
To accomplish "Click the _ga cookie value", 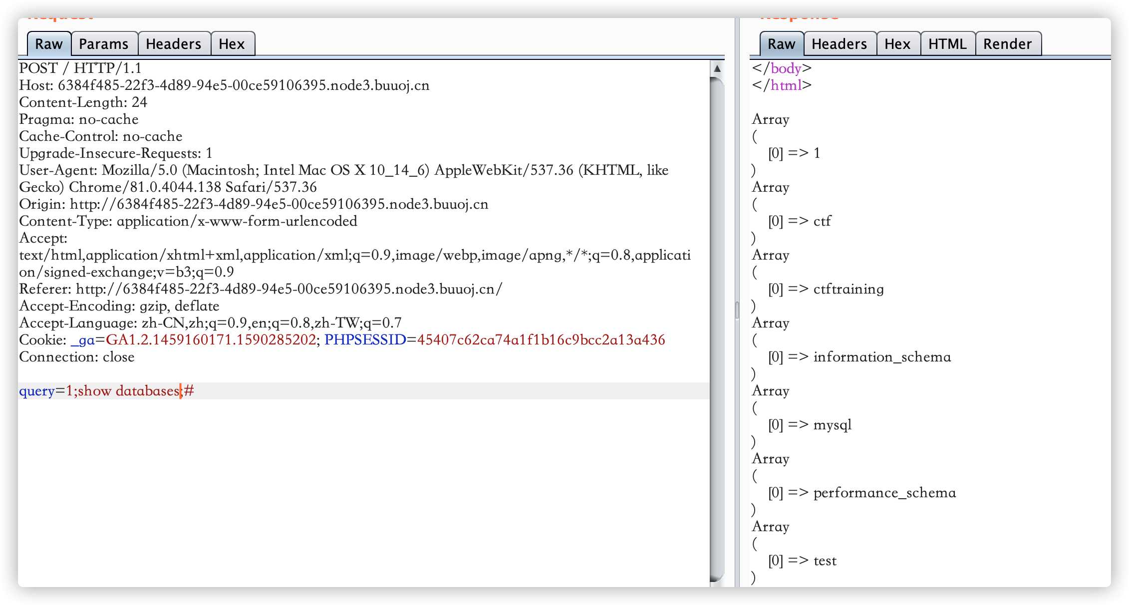I will [x=211, y=340].
